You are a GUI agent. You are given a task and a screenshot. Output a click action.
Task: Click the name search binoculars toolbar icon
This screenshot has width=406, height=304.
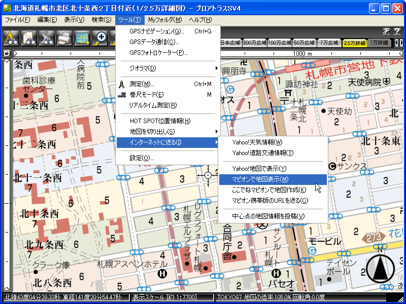tap(11, 39)
